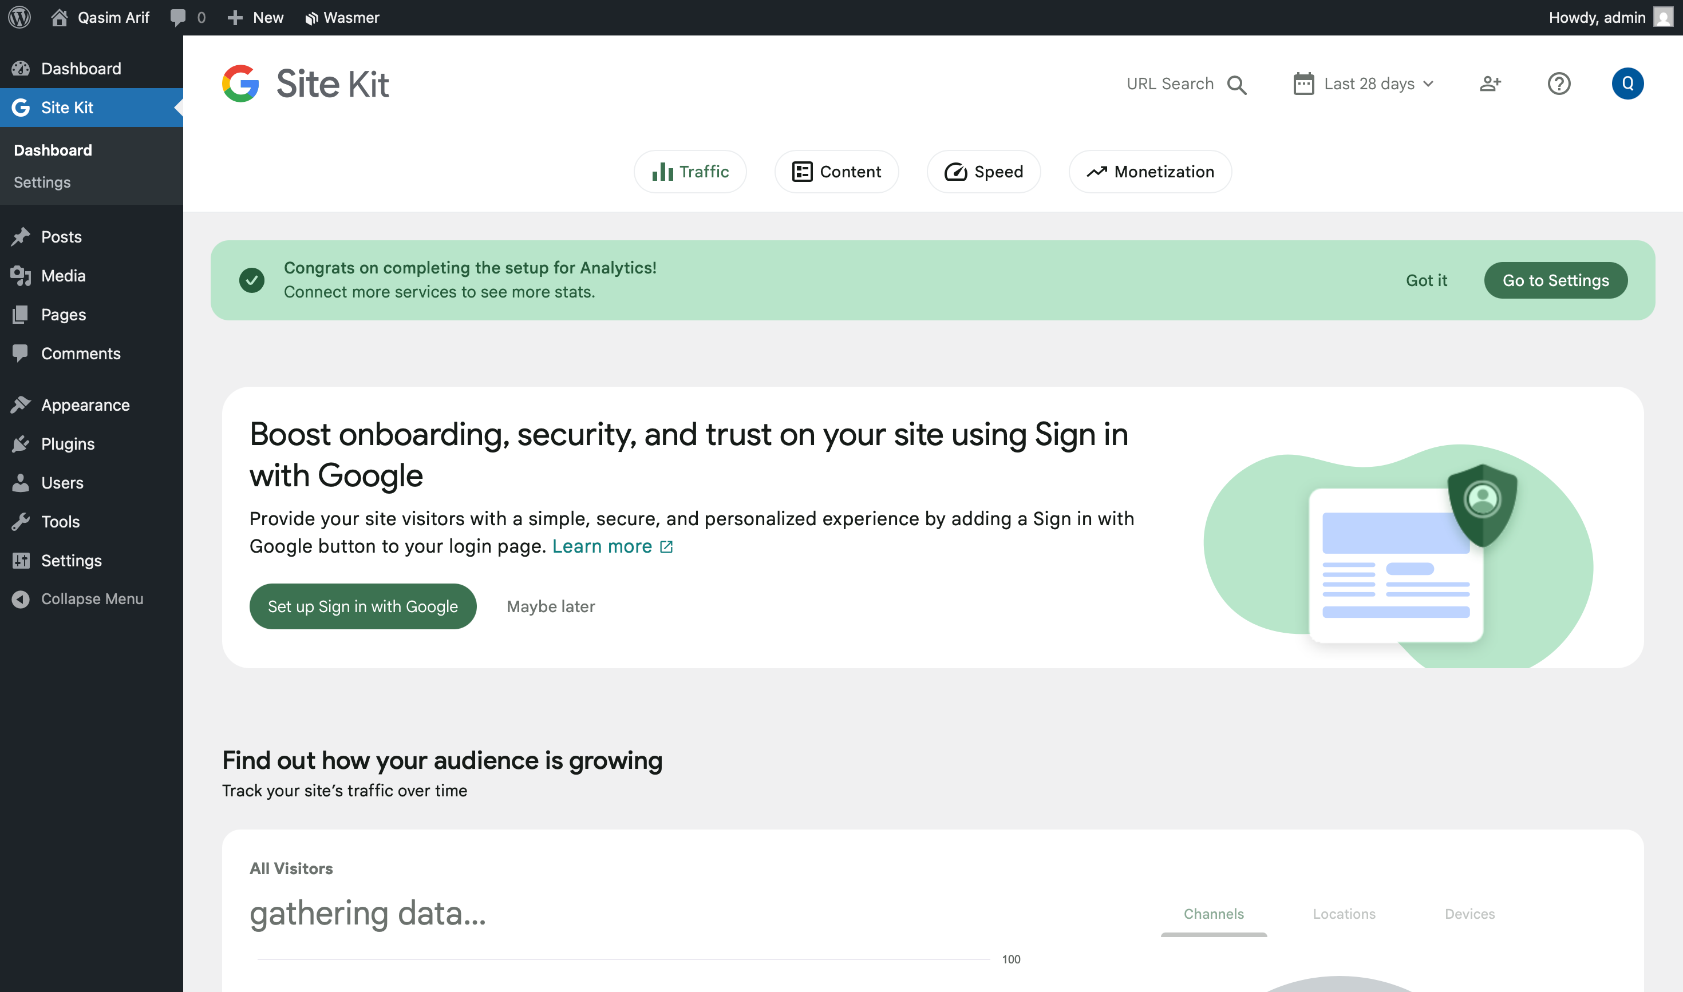Screen dimensions: 1683x992
Task: Open the Wasmer admin bar item
Action: coord(342,17)
